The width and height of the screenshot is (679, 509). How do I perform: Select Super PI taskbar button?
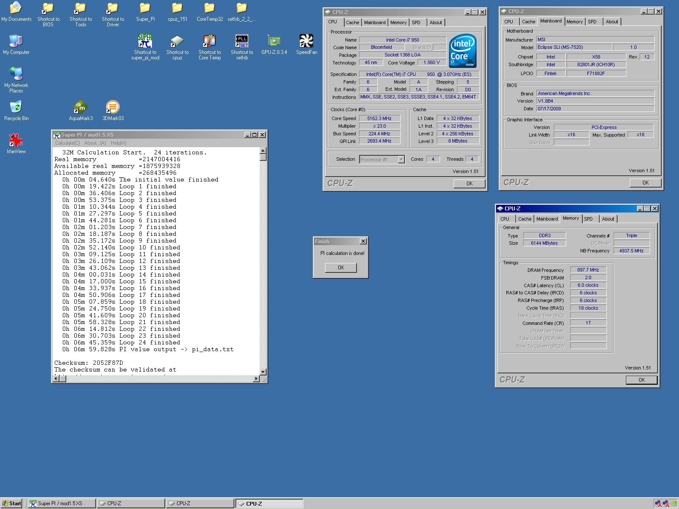click(x=62, y=503)
